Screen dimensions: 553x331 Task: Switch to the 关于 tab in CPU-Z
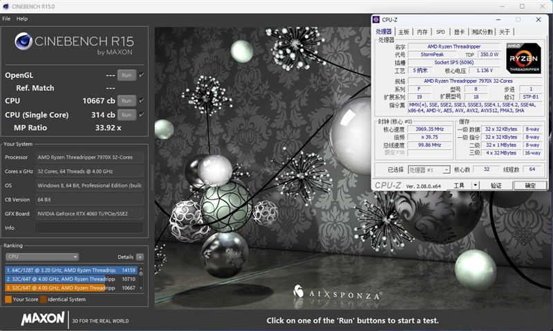coord(505,32)
